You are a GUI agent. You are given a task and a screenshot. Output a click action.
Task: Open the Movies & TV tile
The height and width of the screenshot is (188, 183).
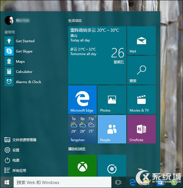142,100
